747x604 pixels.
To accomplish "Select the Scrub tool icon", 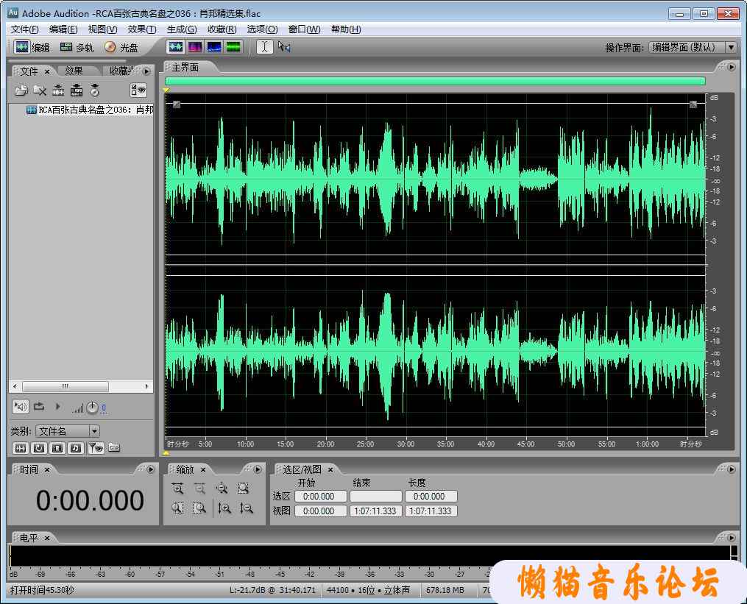I will point(284,46).
